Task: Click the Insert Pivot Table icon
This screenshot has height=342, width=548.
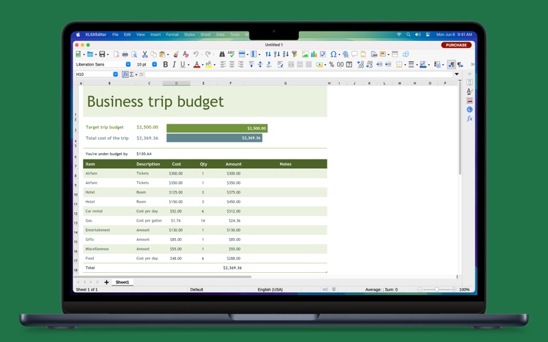Action: pyautogui.click(x=323, y=54)
